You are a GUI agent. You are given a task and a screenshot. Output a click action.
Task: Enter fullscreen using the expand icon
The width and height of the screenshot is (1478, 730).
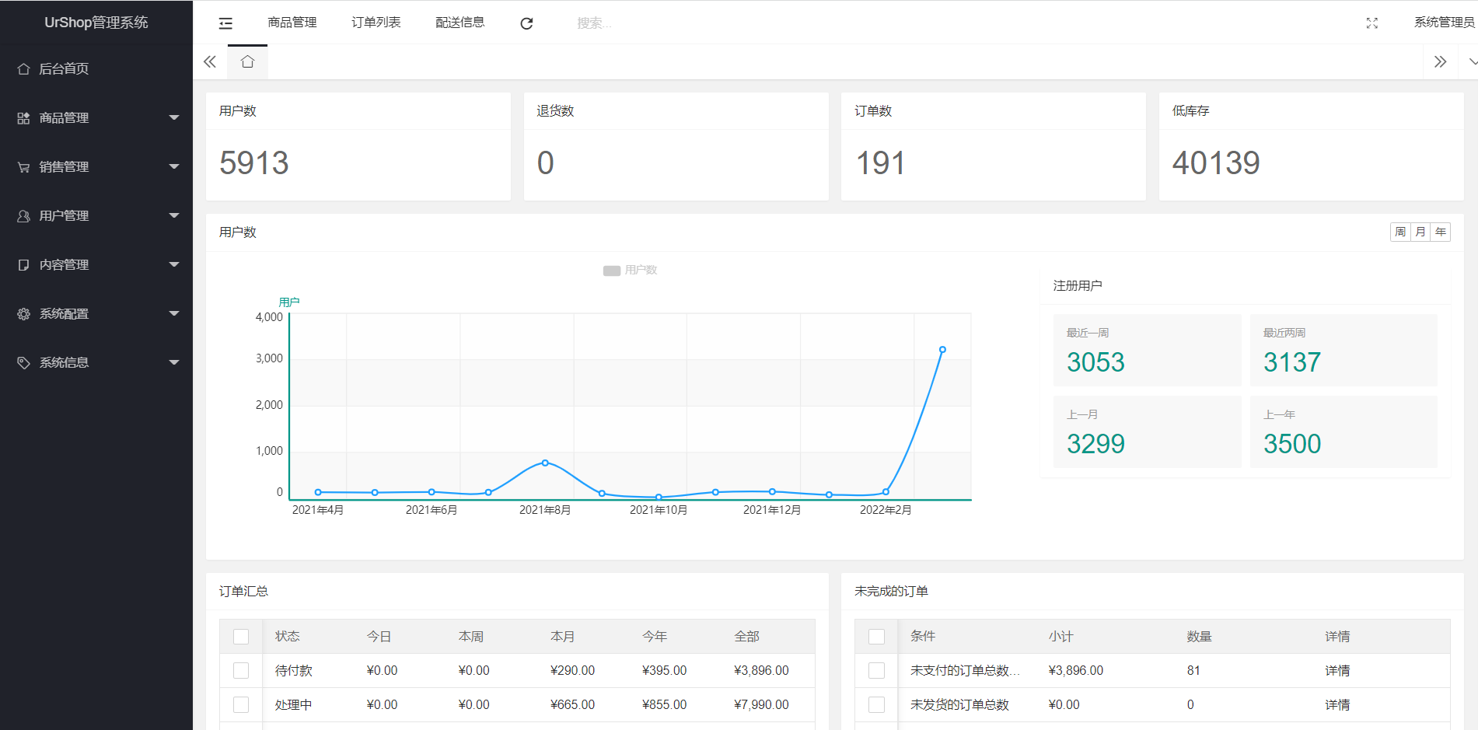[1371, 23]
